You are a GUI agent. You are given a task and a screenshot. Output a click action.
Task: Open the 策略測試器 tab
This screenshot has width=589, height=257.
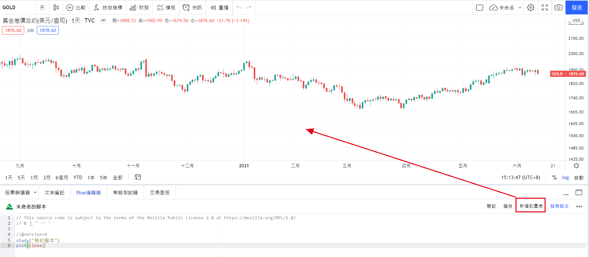(x=125, y=193)
